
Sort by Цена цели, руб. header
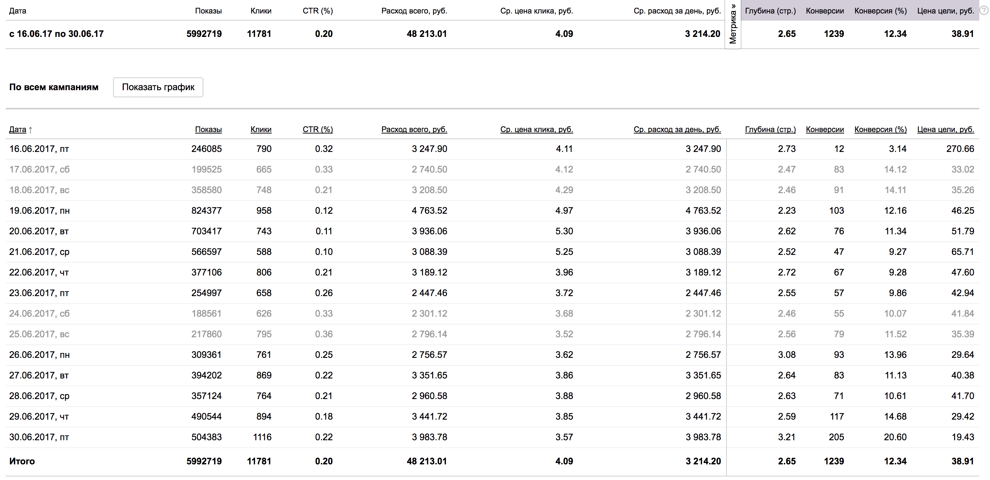click(945, 129)
